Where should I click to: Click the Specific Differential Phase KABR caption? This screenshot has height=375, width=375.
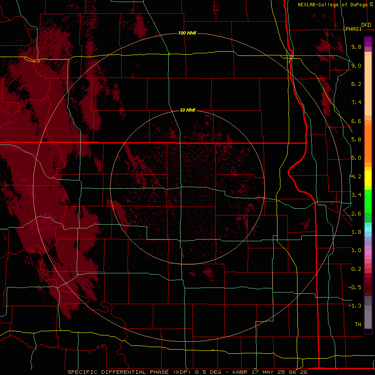pyautogui.click(x=187, y=372)
